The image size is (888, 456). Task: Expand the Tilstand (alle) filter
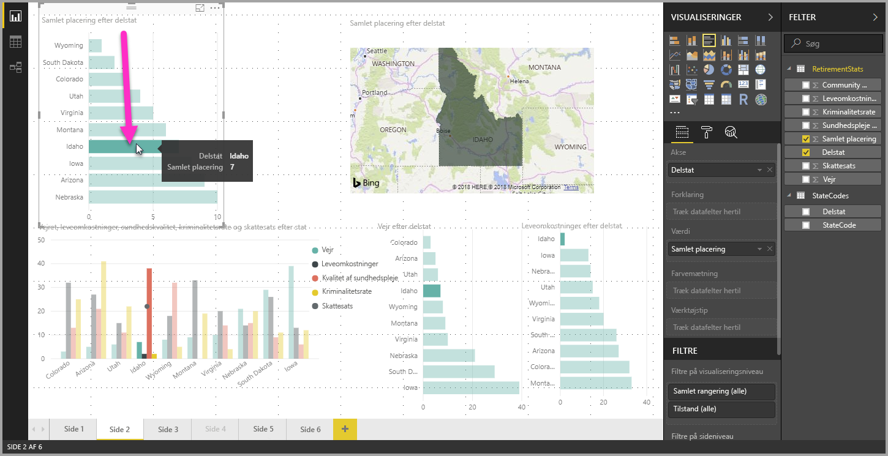coord(721,409)
